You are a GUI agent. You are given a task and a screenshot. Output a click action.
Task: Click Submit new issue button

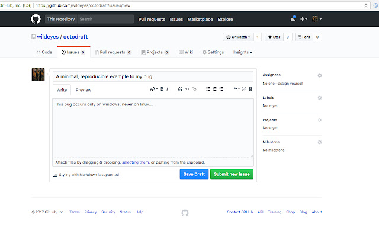233,174
